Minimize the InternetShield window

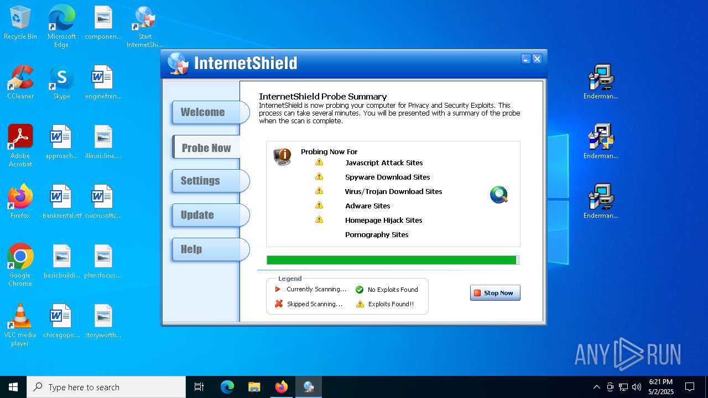pyautogui.click(x=526, y=59)
